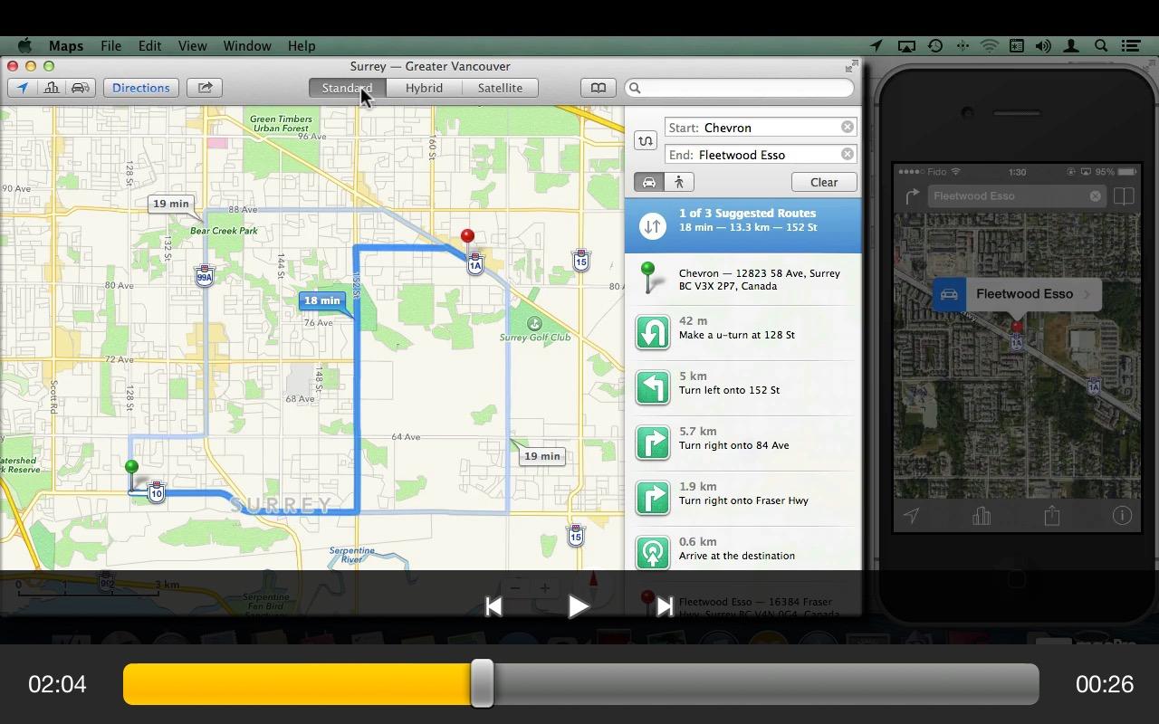
Task: Enter full screen with Maps window arrows
Action: pyautogui.click(x=851, y=66)
